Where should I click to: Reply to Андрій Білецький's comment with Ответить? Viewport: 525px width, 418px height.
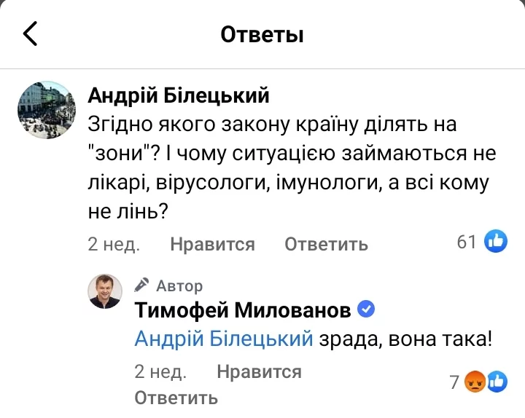(x=326, y=244)
